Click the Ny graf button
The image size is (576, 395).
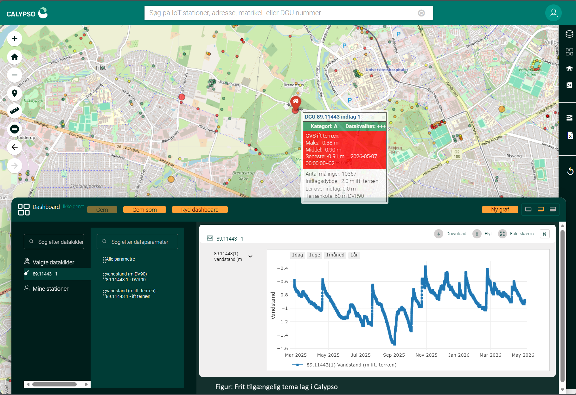500,209
